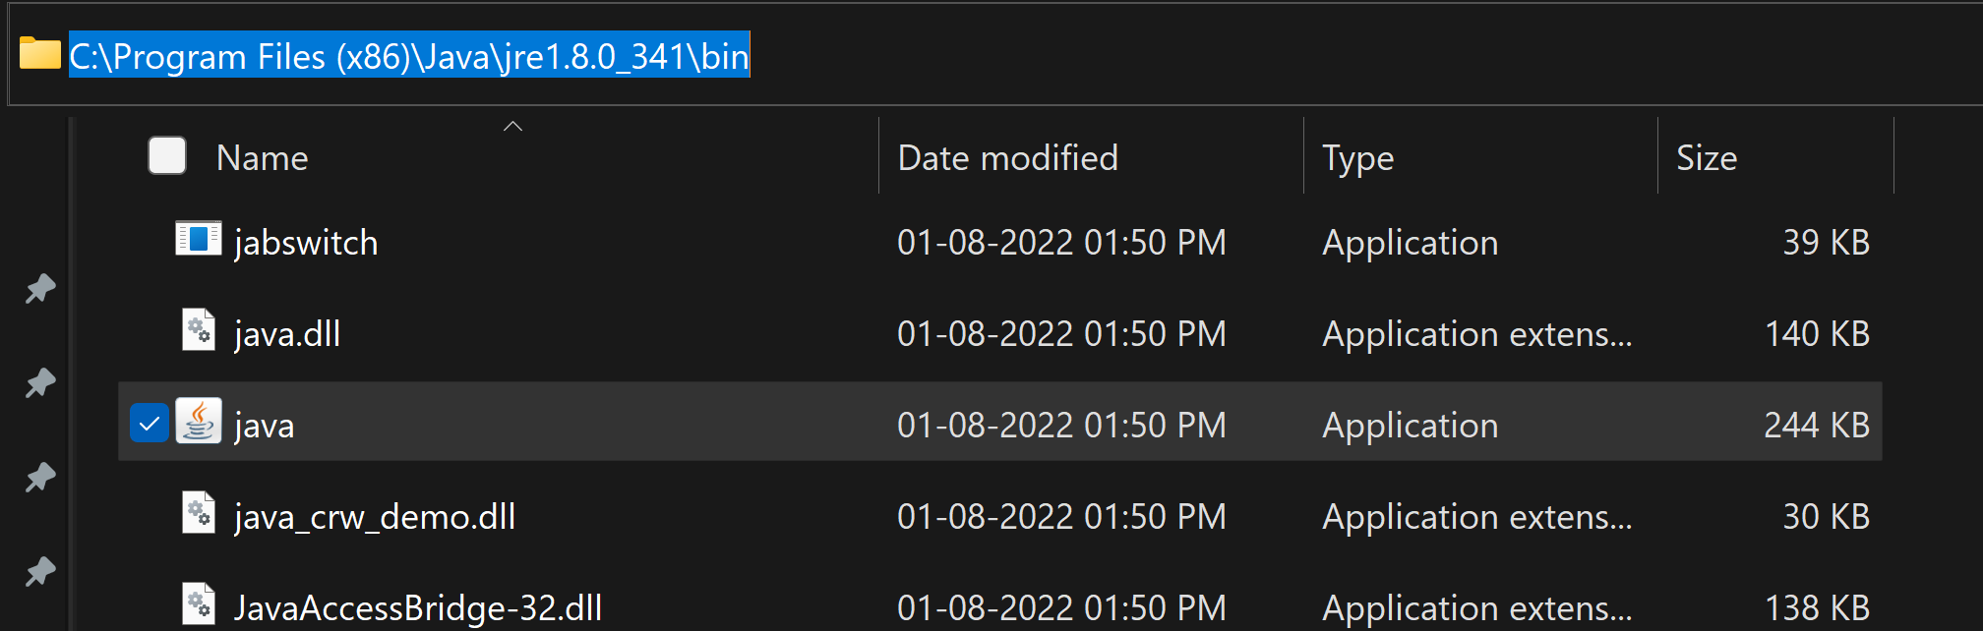This screenshot has width=1983, height=631.
Task: Click the Java coffee cup icon
Action: pos(199,423)
